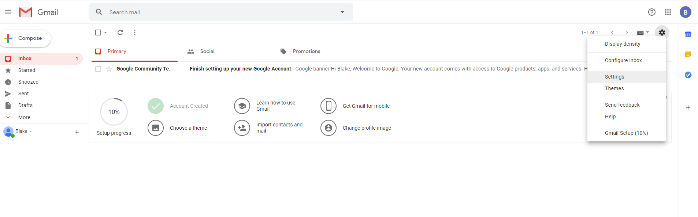
Task: Click the Learn how to use Gmail icon
Action: click(242, 106)
